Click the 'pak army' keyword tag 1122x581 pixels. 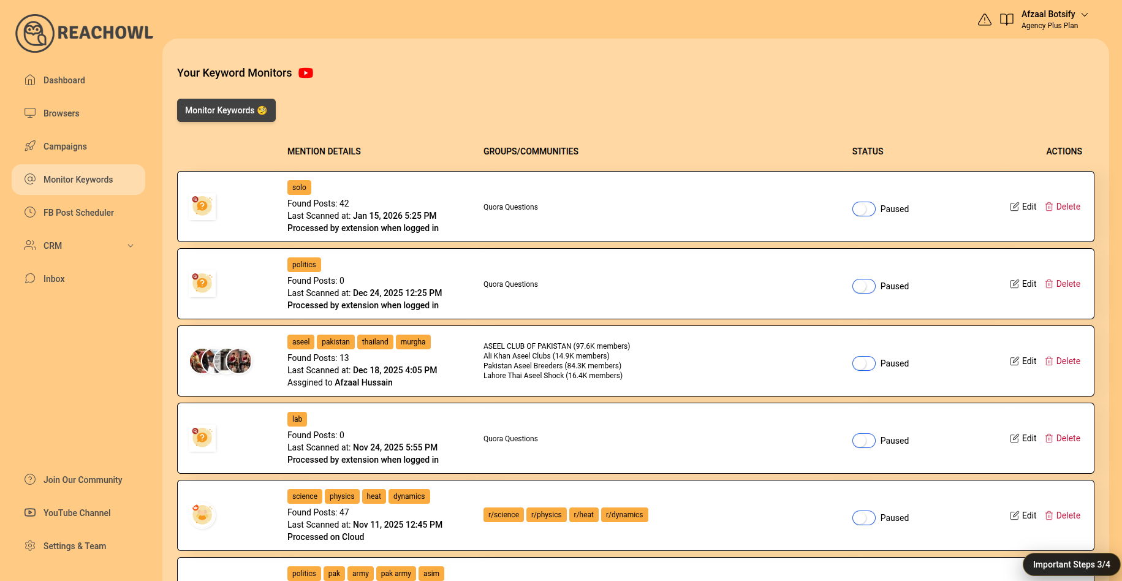(x=396, y=574)
